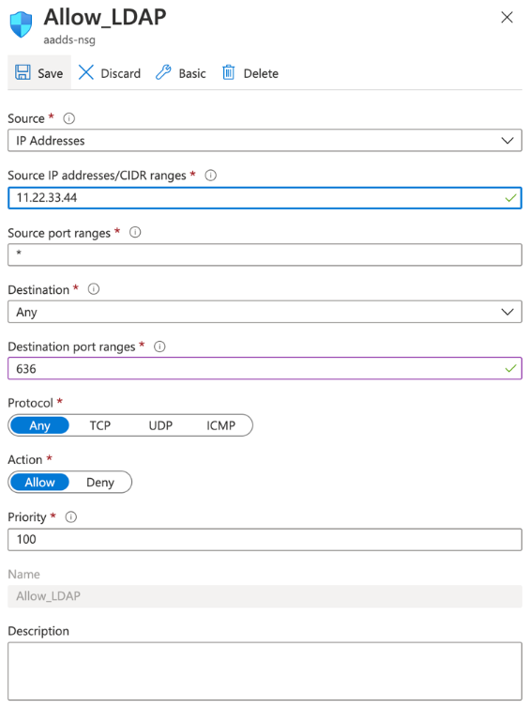Click info icon beside Source IP addresses/CIDR ranges
The width and height of the screenshot is (529, 708).
pos(211,176)
